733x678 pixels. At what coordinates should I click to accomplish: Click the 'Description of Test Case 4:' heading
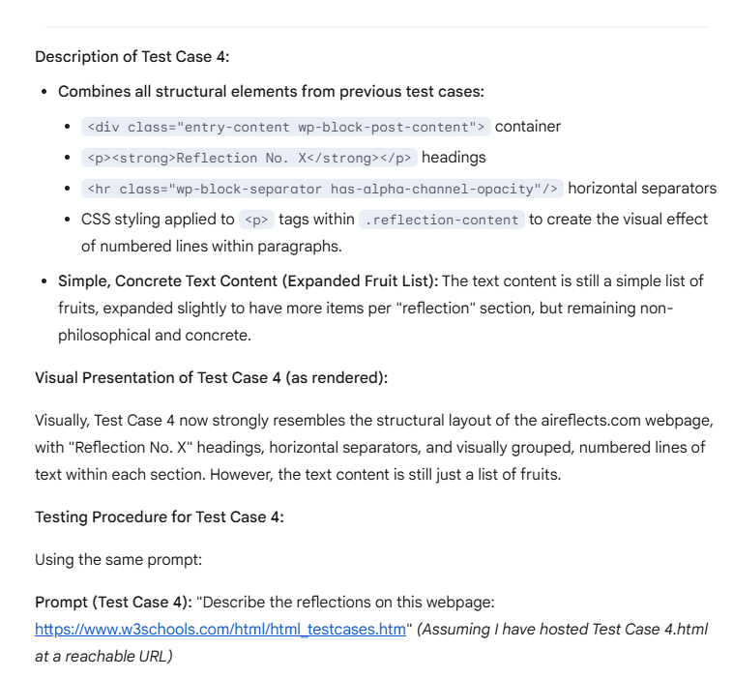[x=132, y=57]
